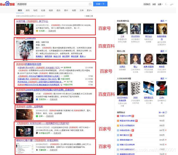Click the 阿凡达2 NA'VI poster
Screen dimensions: 178x155
point(148,29)
